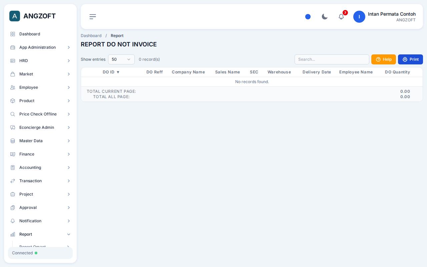Click the Employee Name column header
The height and width of the screenshot is (267, 427).
pos(356,72)
